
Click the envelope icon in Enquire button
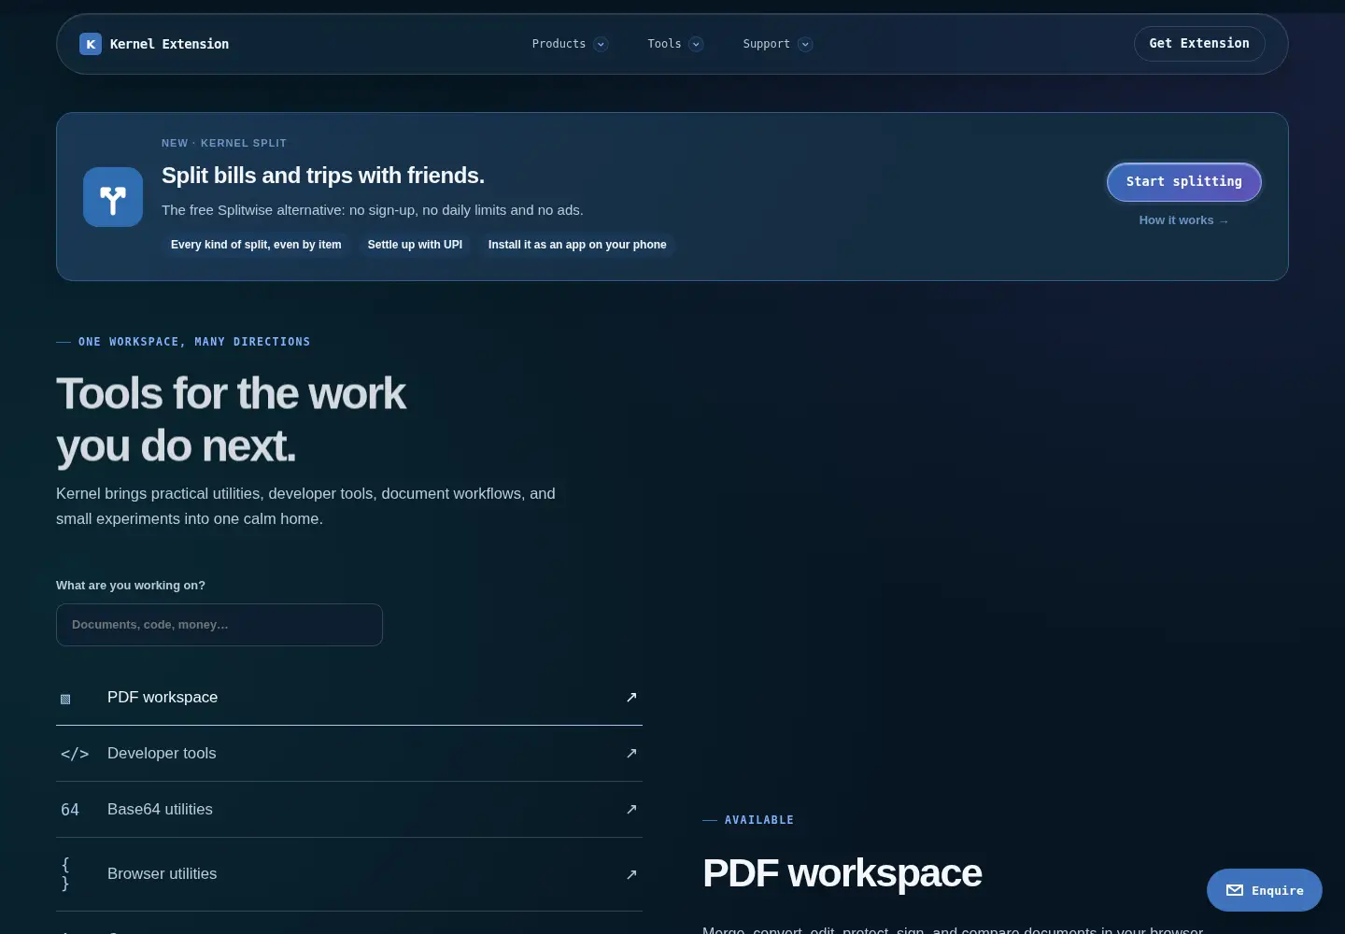pos(1235,890)
